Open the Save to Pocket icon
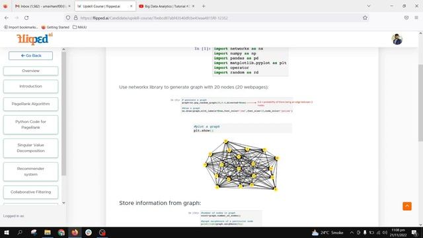 [x=406, y=18]
